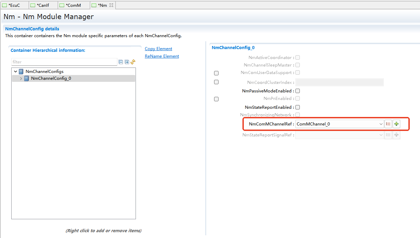Click green plus icon for NmComMChannelRef

396,124
